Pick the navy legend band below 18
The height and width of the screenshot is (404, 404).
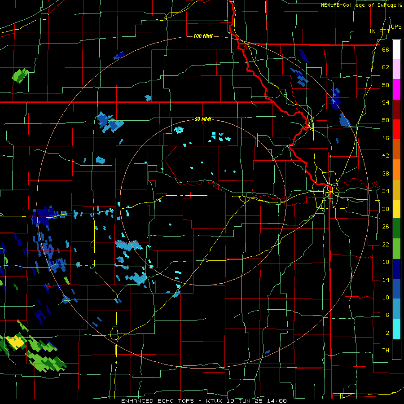click(x=396, y=269)
